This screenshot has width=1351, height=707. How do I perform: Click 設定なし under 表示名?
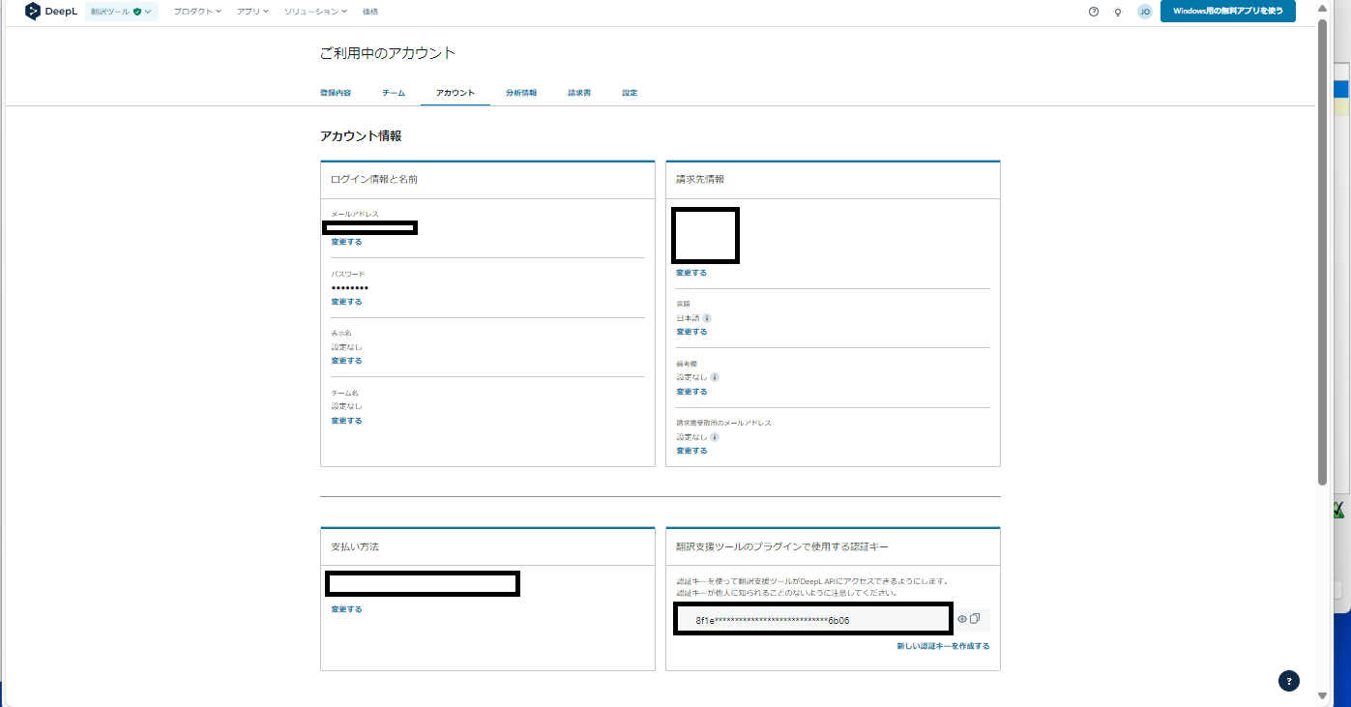(347, 347)
